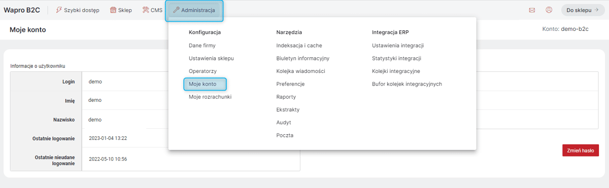Open Operatorzy configuration item
This screenshot has width=609, height=188.
click(202, 71)
